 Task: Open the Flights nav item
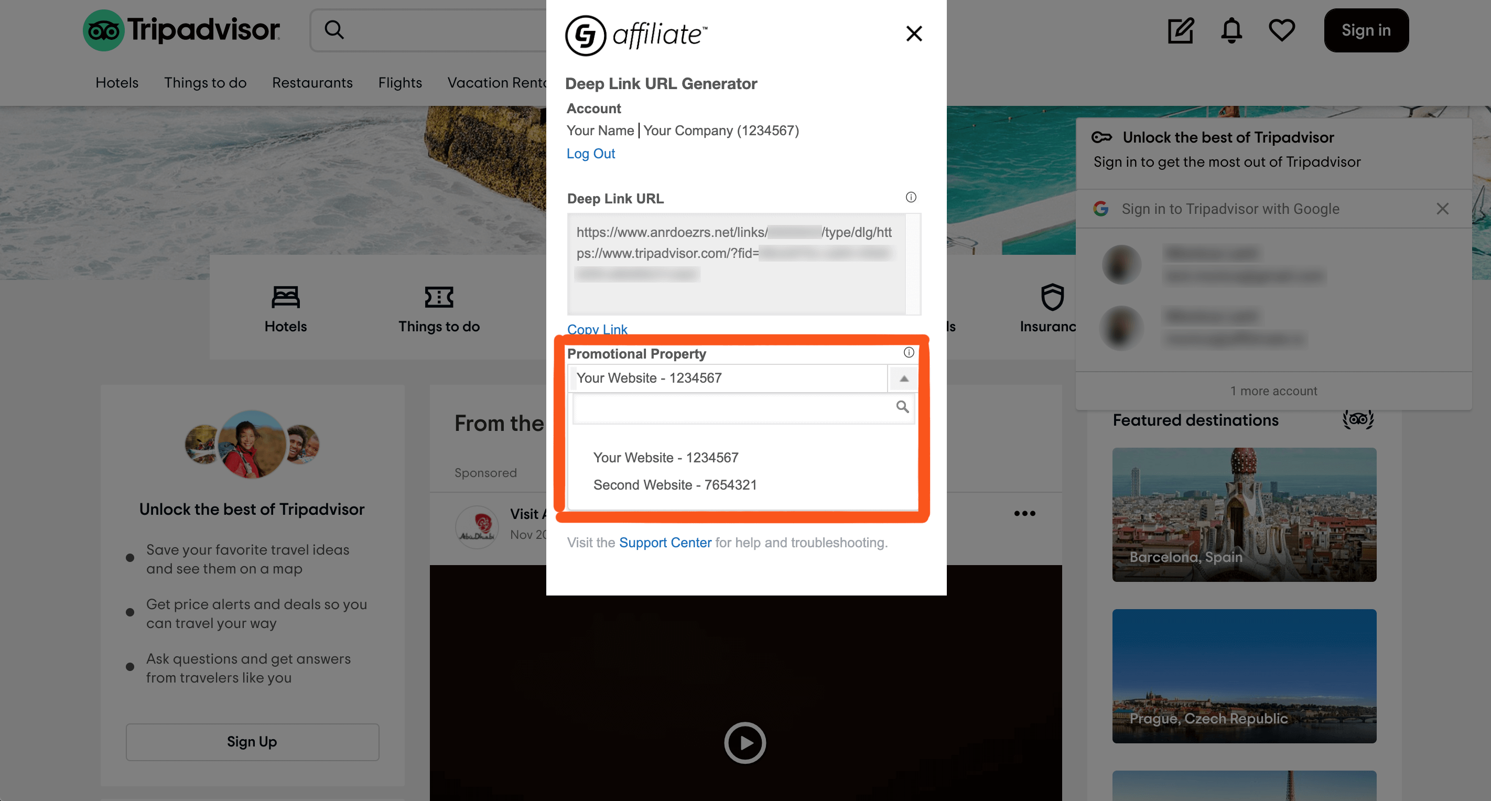click(x=400, y=82)
